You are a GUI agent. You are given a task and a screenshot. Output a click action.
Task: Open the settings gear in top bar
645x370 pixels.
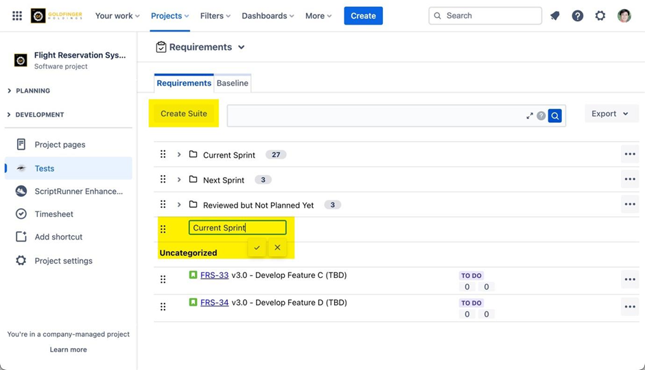click(600, 16)
